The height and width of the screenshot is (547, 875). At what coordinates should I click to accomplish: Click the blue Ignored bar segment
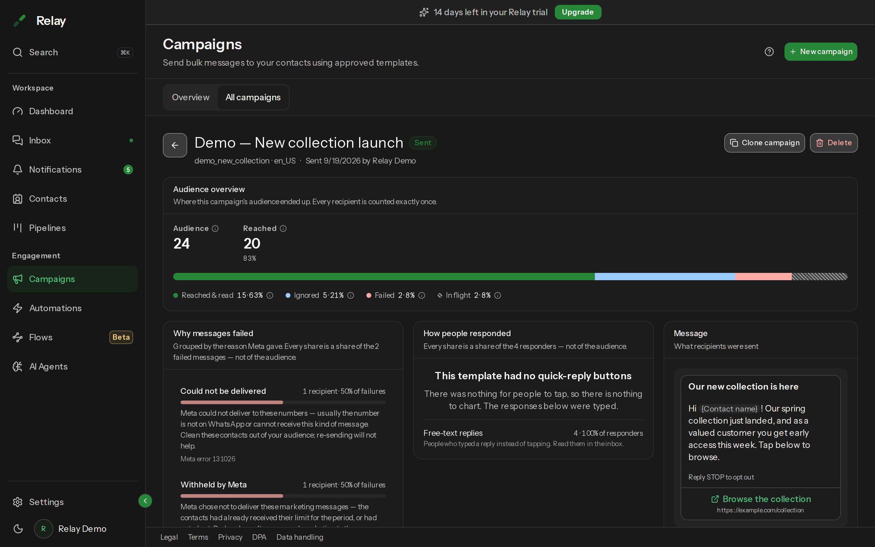click(665, 277)
